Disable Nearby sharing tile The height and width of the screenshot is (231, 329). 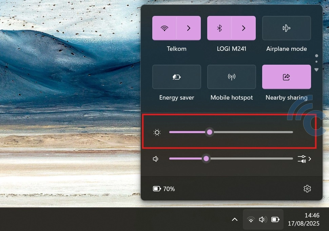tap(286, 77)
